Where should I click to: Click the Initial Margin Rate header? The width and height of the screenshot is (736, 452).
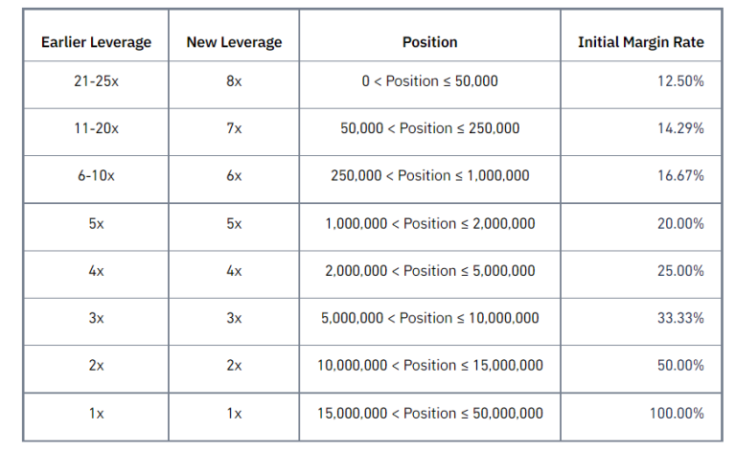(x=640, y=42)
